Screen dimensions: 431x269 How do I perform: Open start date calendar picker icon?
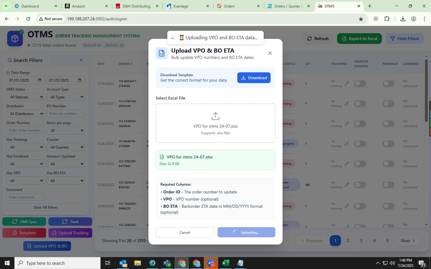coord(40,80)
